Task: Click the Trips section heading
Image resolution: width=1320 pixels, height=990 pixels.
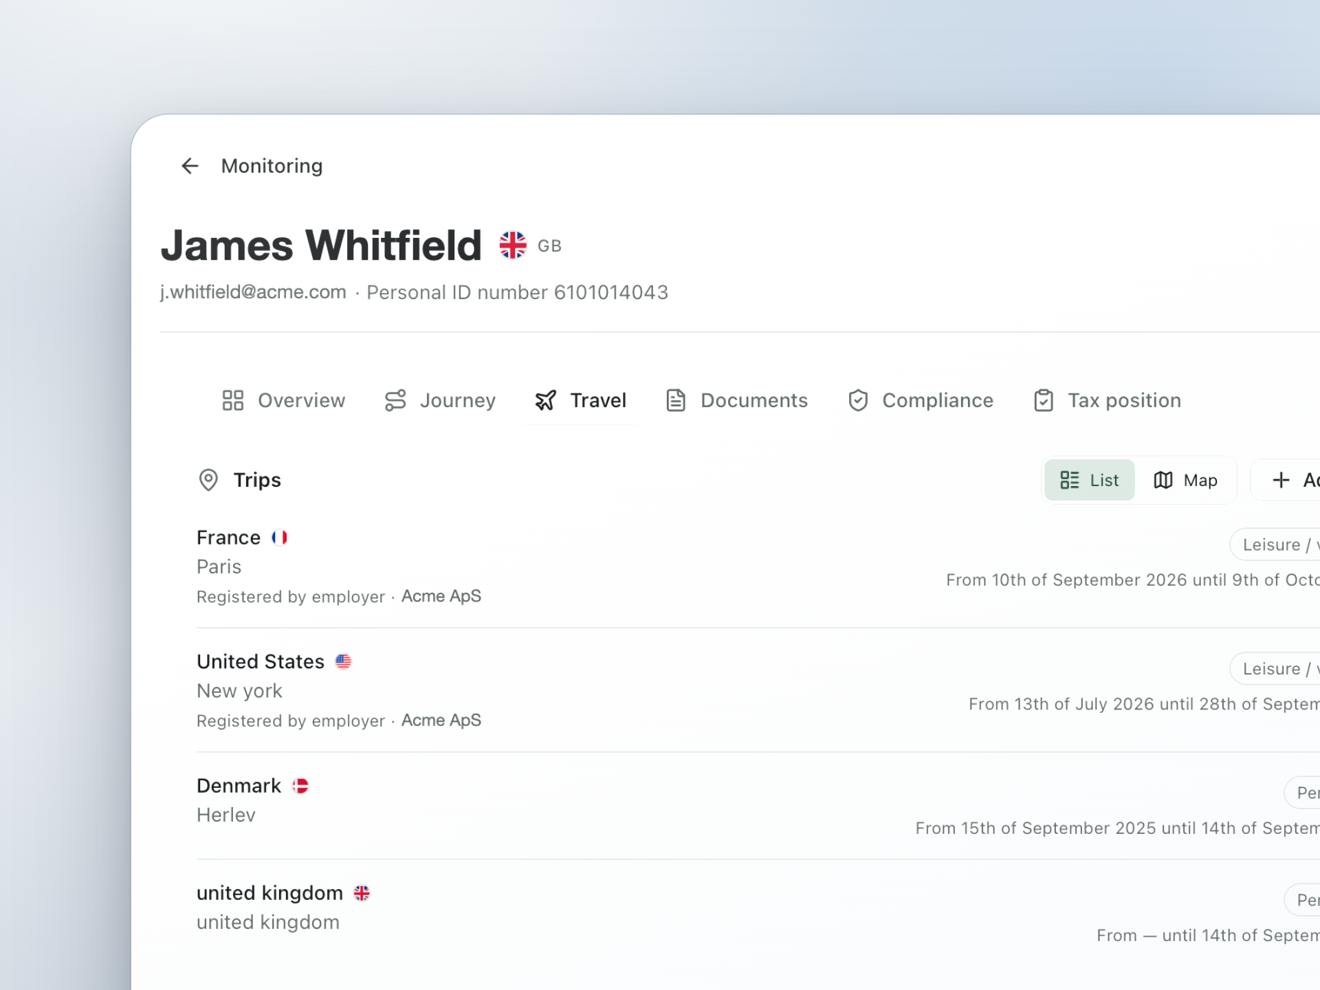Action: (x=257, y=480)
